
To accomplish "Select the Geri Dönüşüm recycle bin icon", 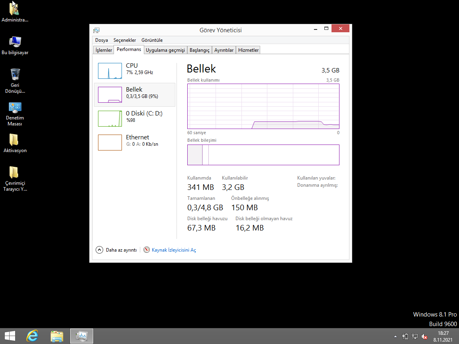I will [x=15, y=74].
